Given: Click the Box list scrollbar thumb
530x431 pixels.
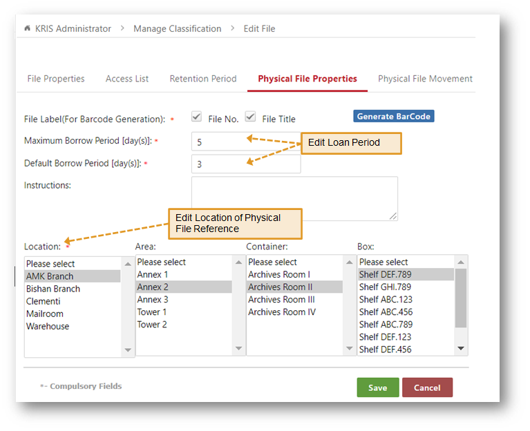Looking at the screenshot, I should (x=461, y=298).
